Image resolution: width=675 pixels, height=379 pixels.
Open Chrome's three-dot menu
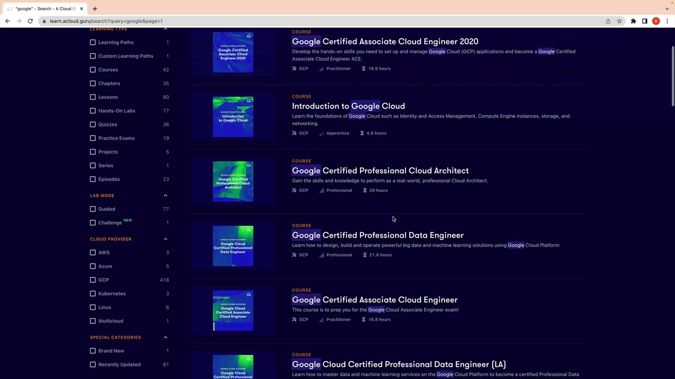667,21
